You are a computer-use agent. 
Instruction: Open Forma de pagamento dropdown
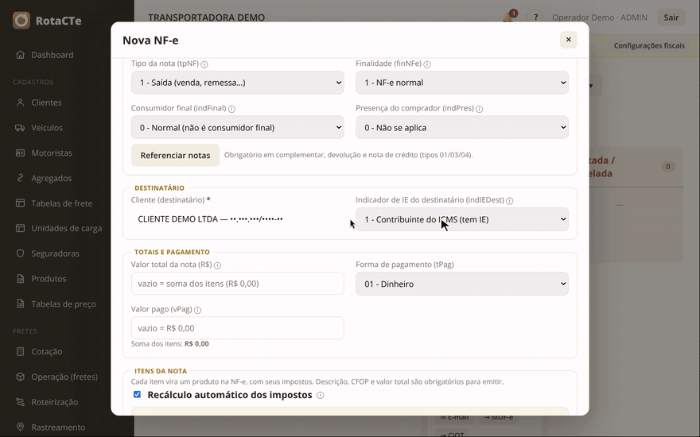point(462,284)
